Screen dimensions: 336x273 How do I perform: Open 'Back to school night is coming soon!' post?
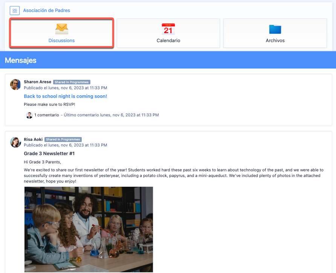point(65,96)
